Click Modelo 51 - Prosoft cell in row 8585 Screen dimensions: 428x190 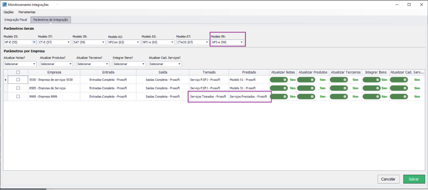coord(249,88)
